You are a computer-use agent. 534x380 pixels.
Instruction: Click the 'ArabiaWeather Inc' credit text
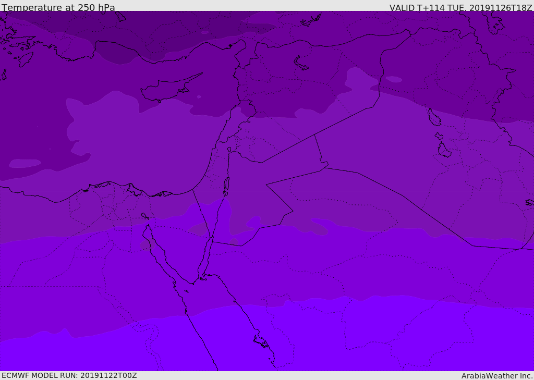pos(496,376)
